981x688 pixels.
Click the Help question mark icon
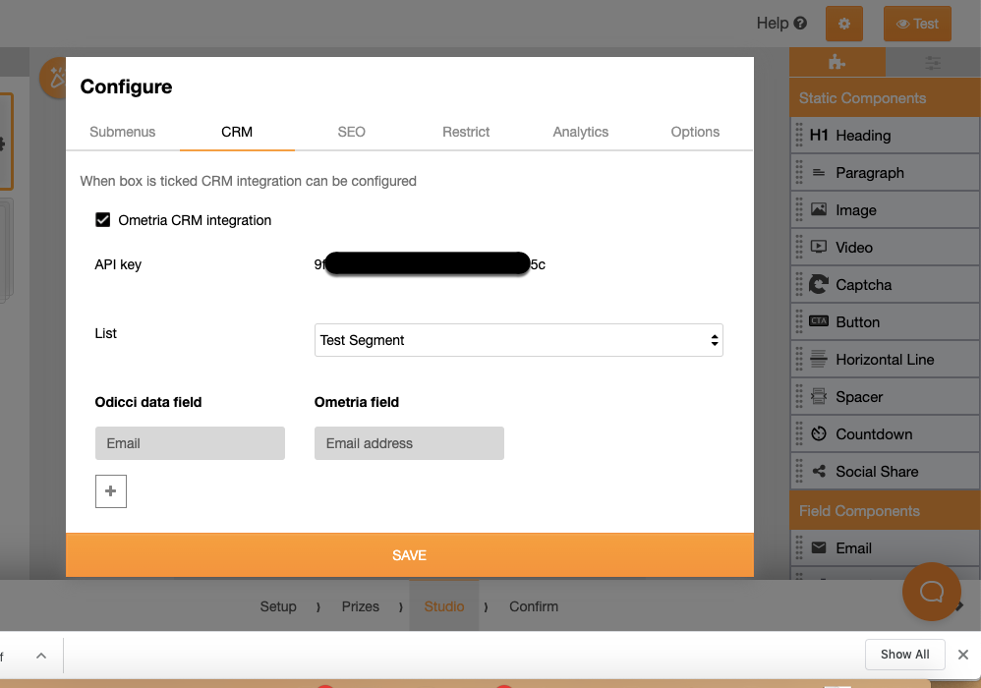(x=800, y=24)
